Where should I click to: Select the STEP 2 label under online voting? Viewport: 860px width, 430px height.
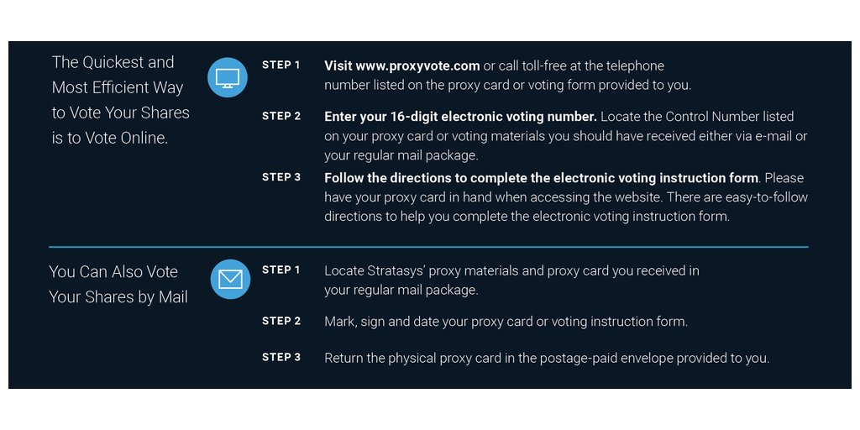coord(281,116)
